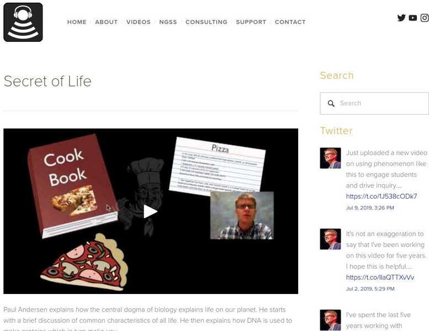
Task: Click the first tweet's profile avatar
Action: click(331, 158)
